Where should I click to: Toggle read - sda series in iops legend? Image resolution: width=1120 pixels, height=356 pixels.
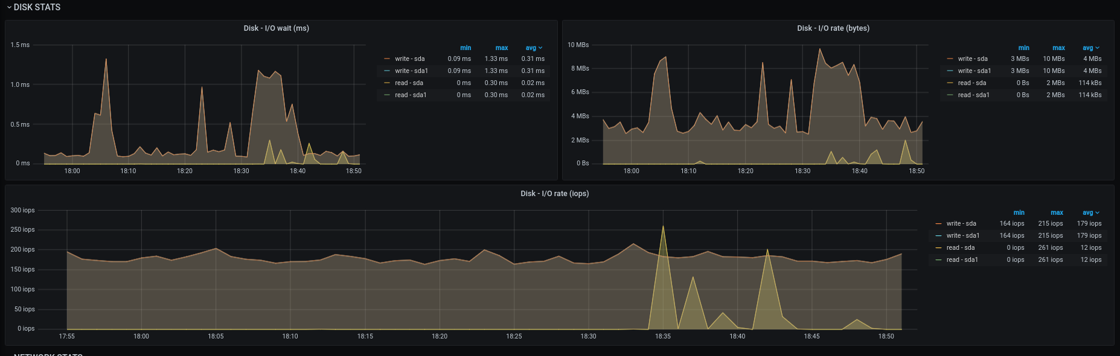961,247
